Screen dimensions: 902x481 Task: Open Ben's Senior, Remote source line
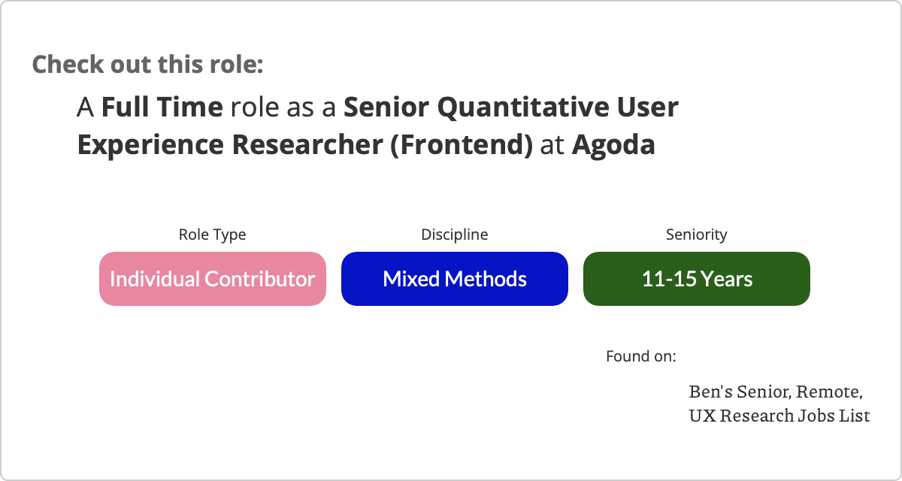[776, 392]
